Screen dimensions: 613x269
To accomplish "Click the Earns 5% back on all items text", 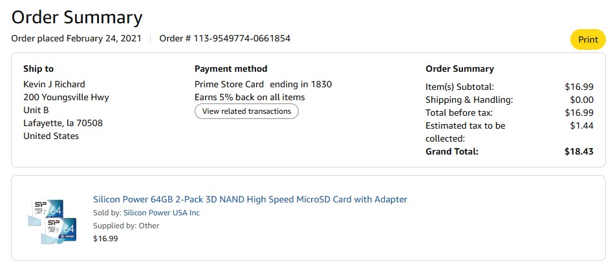I will click(250, 97).
